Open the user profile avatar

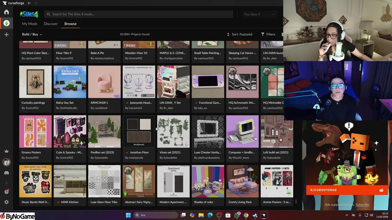pyautogui.click(x=6, y=162)
